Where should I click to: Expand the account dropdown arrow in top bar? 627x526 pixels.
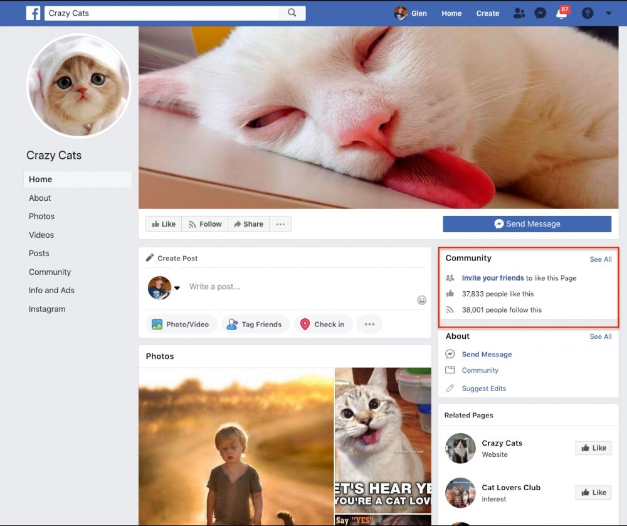pyautogui.click(x=608, y=13)
